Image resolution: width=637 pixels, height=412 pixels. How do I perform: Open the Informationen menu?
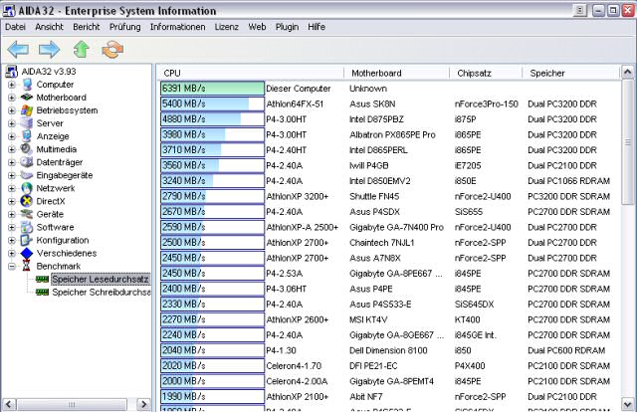[177, 27]
